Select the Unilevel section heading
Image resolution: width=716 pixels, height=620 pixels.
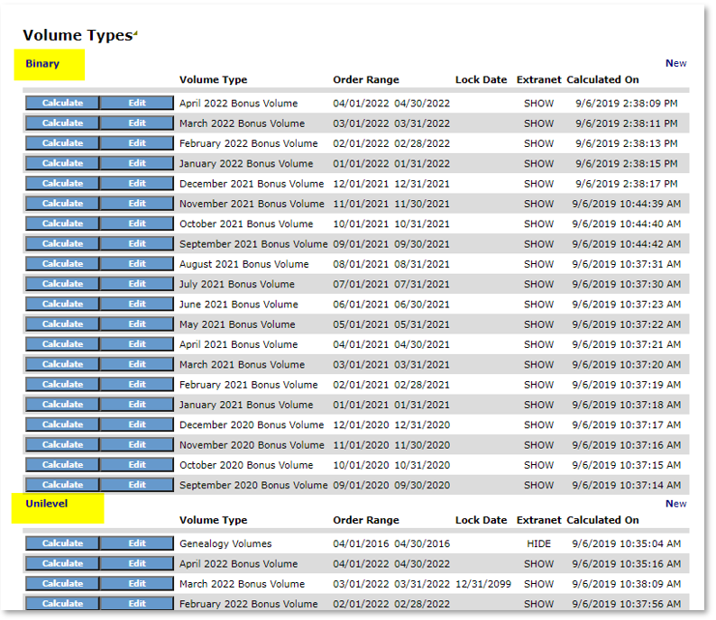(47, 504)
